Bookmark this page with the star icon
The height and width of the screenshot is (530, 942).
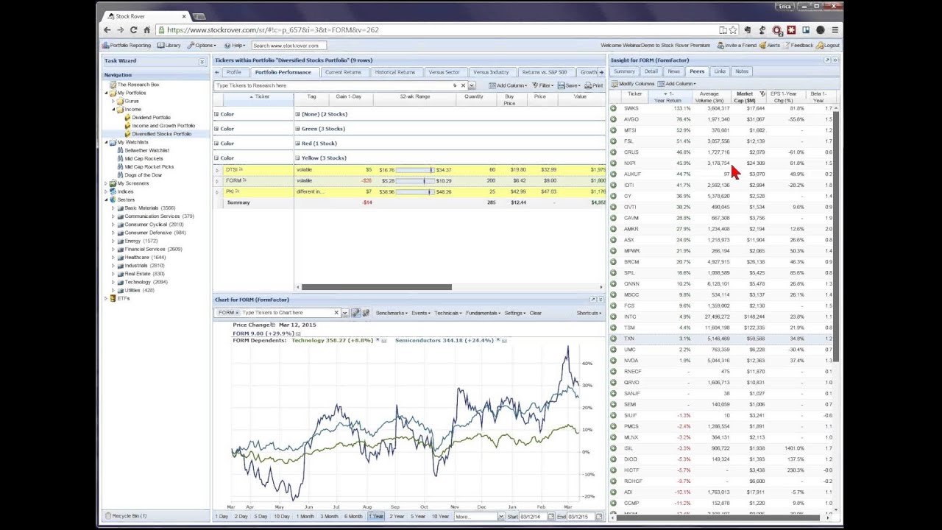pos(733,30)
